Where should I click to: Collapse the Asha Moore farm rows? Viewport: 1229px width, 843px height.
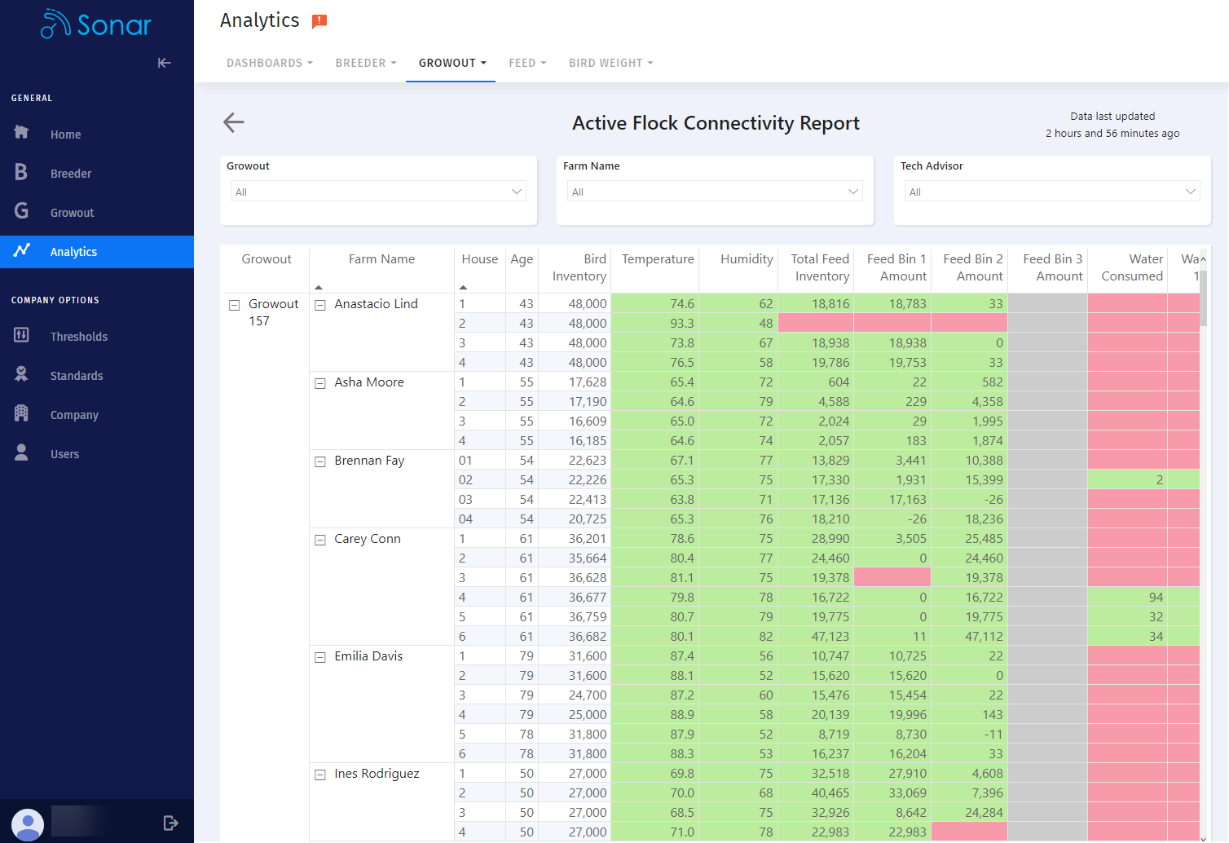[x=320, y=383]
